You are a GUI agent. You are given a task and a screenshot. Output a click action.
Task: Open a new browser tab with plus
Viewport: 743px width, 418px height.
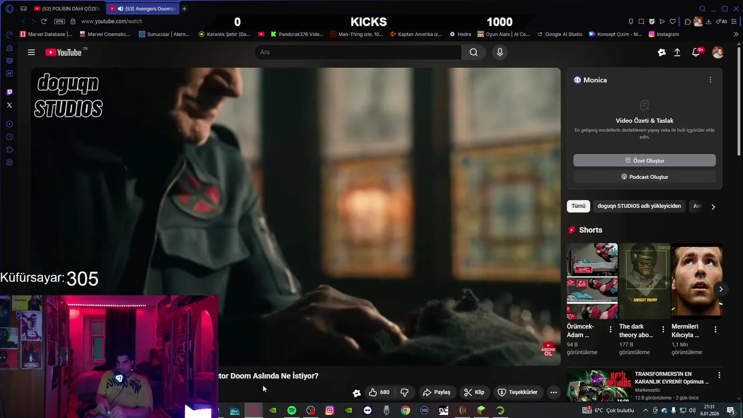185,9
